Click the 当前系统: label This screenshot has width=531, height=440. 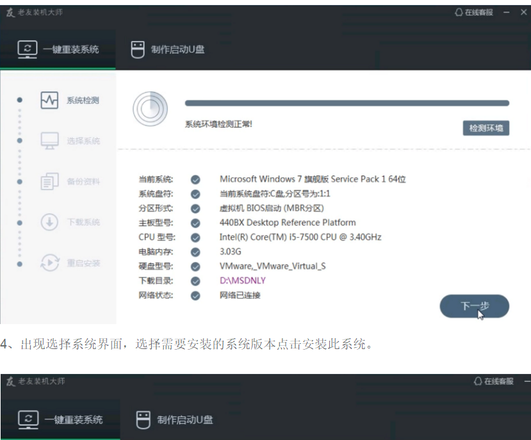point(156,179)
